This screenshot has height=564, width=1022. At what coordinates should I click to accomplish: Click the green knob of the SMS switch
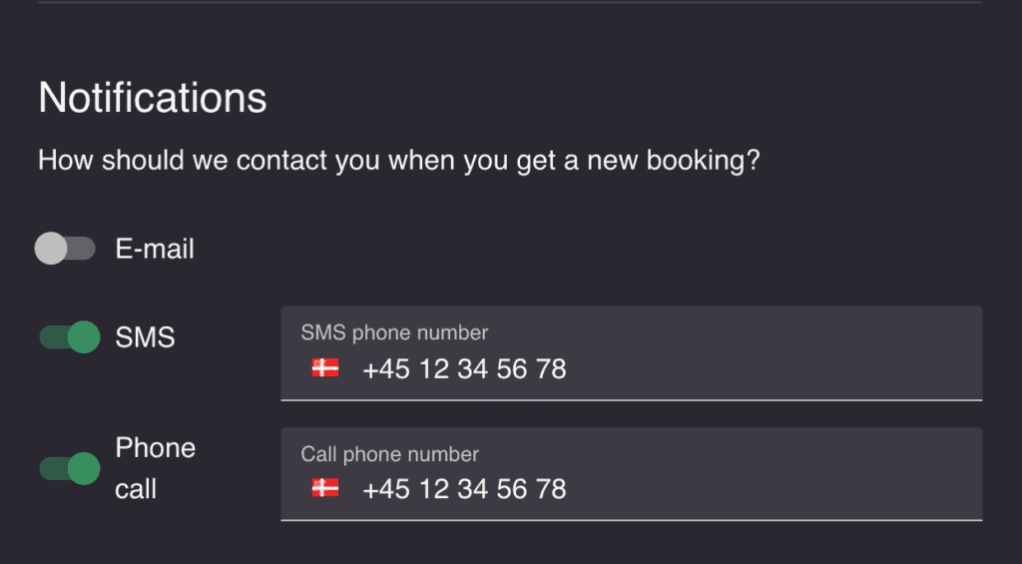pos(84,337)
